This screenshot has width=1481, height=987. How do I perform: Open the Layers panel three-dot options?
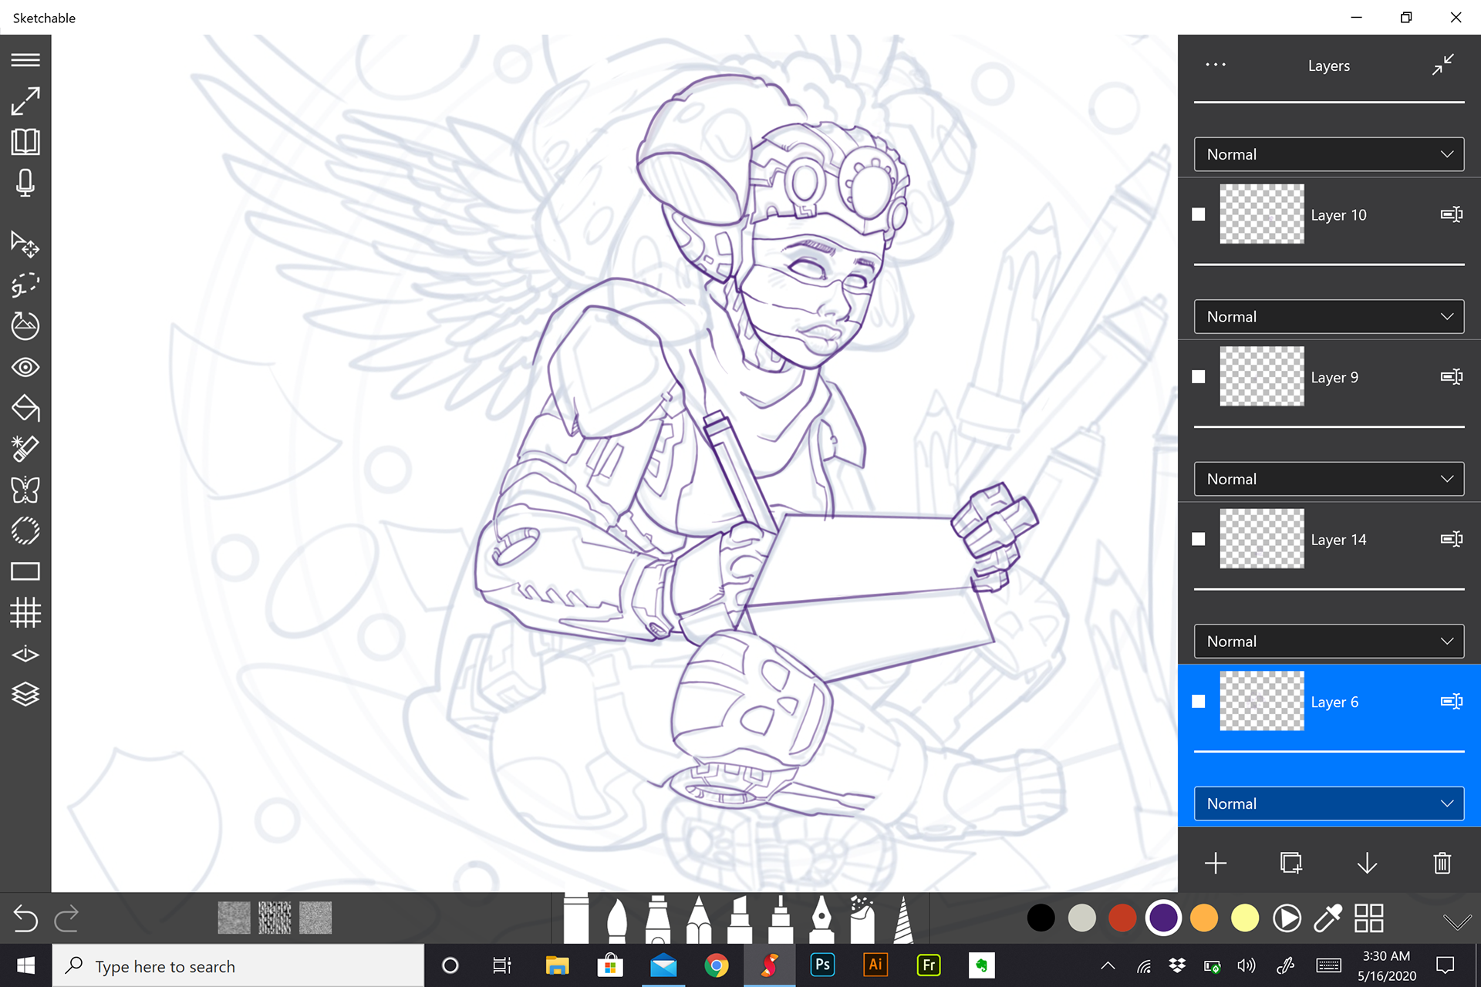1216,65
